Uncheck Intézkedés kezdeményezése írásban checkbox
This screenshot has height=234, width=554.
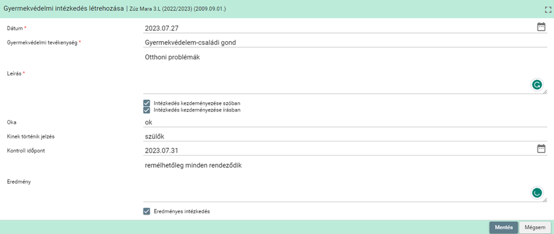click(x=146, y=110)
